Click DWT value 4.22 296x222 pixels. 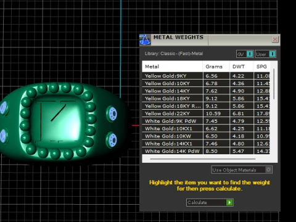click(239, 76)
